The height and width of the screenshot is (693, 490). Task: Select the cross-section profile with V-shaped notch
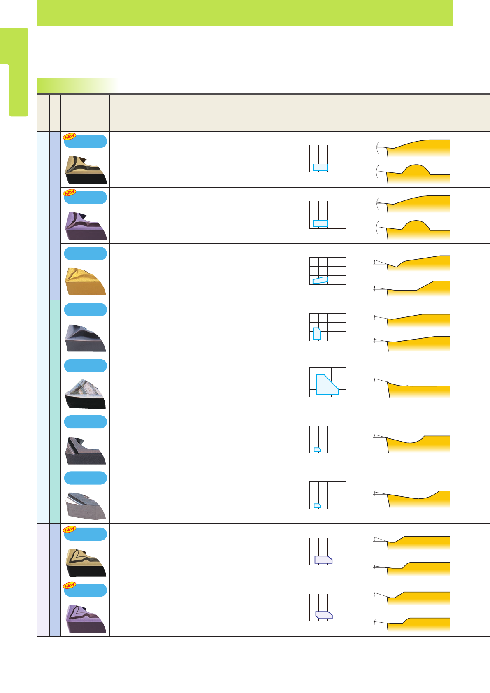[x=411, y=263]
